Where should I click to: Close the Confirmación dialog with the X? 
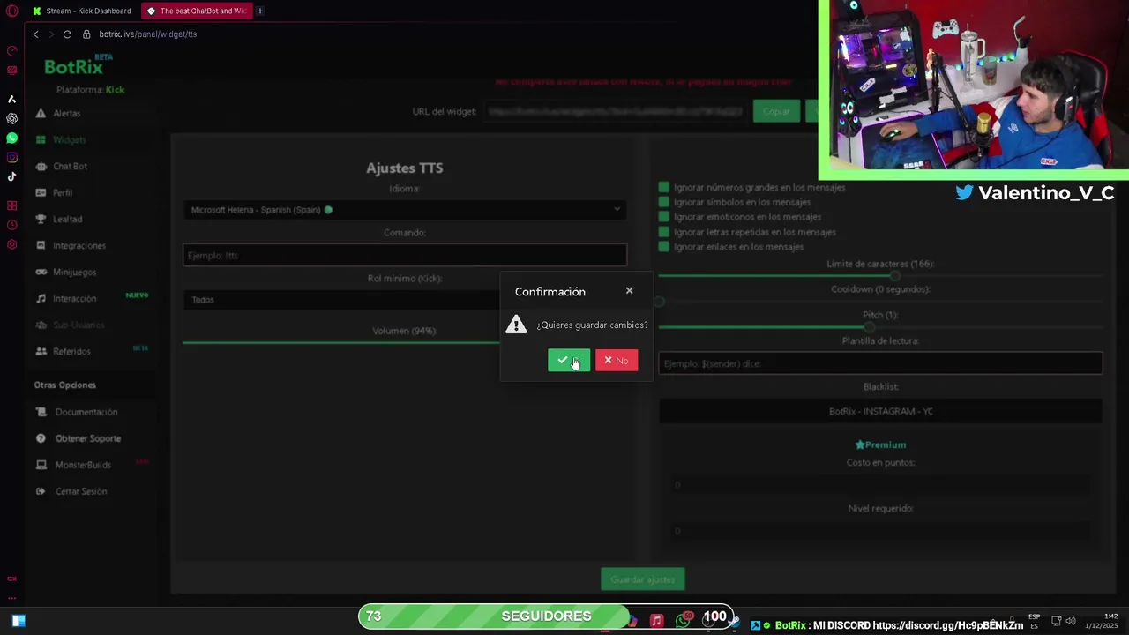coord(629,290)
